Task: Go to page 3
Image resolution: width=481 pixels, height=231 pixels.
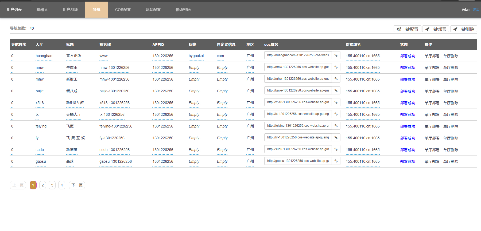Action: point(52,185)
